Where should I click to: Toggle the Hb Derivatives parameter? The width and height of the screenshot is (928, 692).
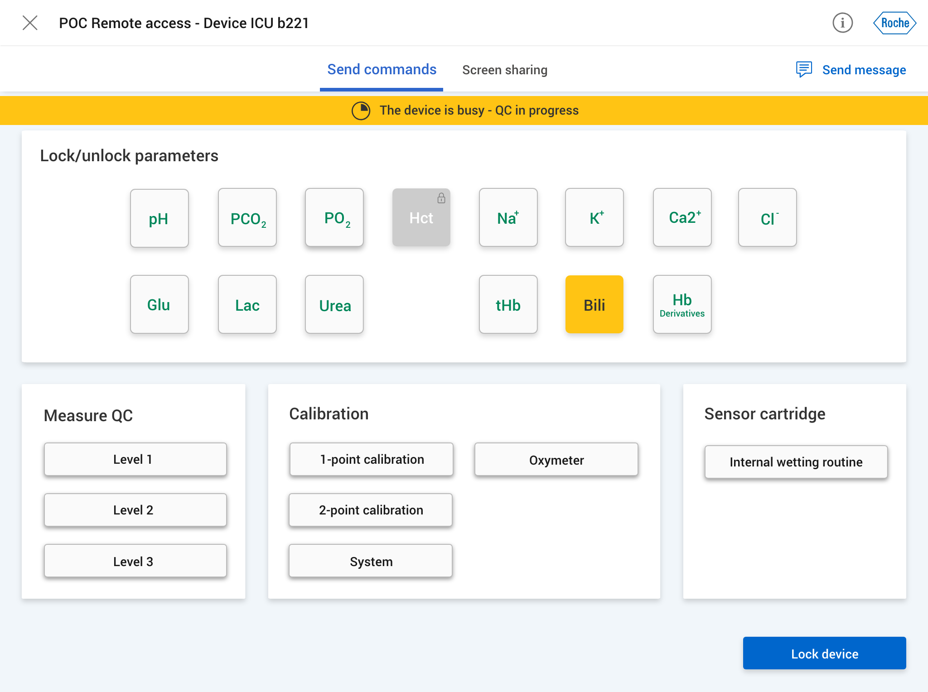[x=681, y=305]
